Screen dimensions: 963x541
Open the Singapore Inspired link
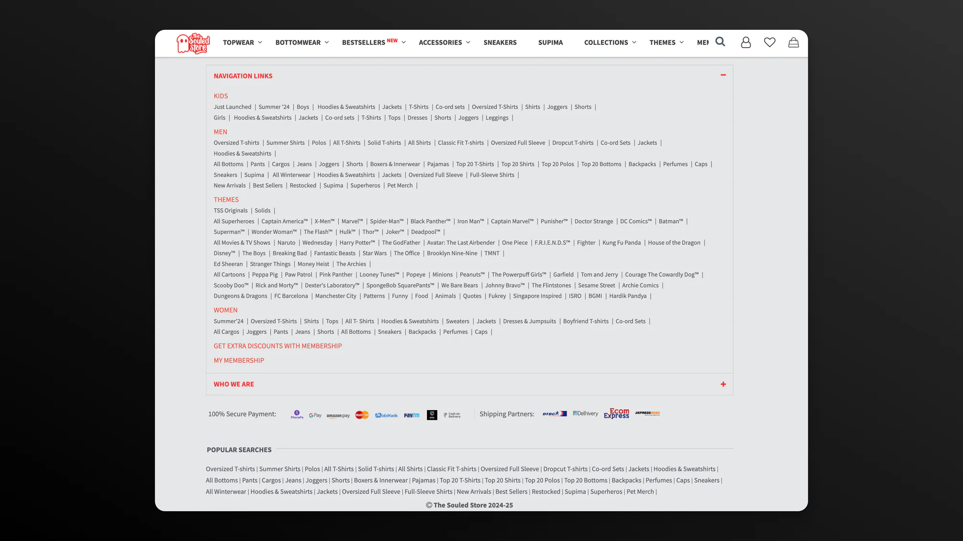coord(537,296)
